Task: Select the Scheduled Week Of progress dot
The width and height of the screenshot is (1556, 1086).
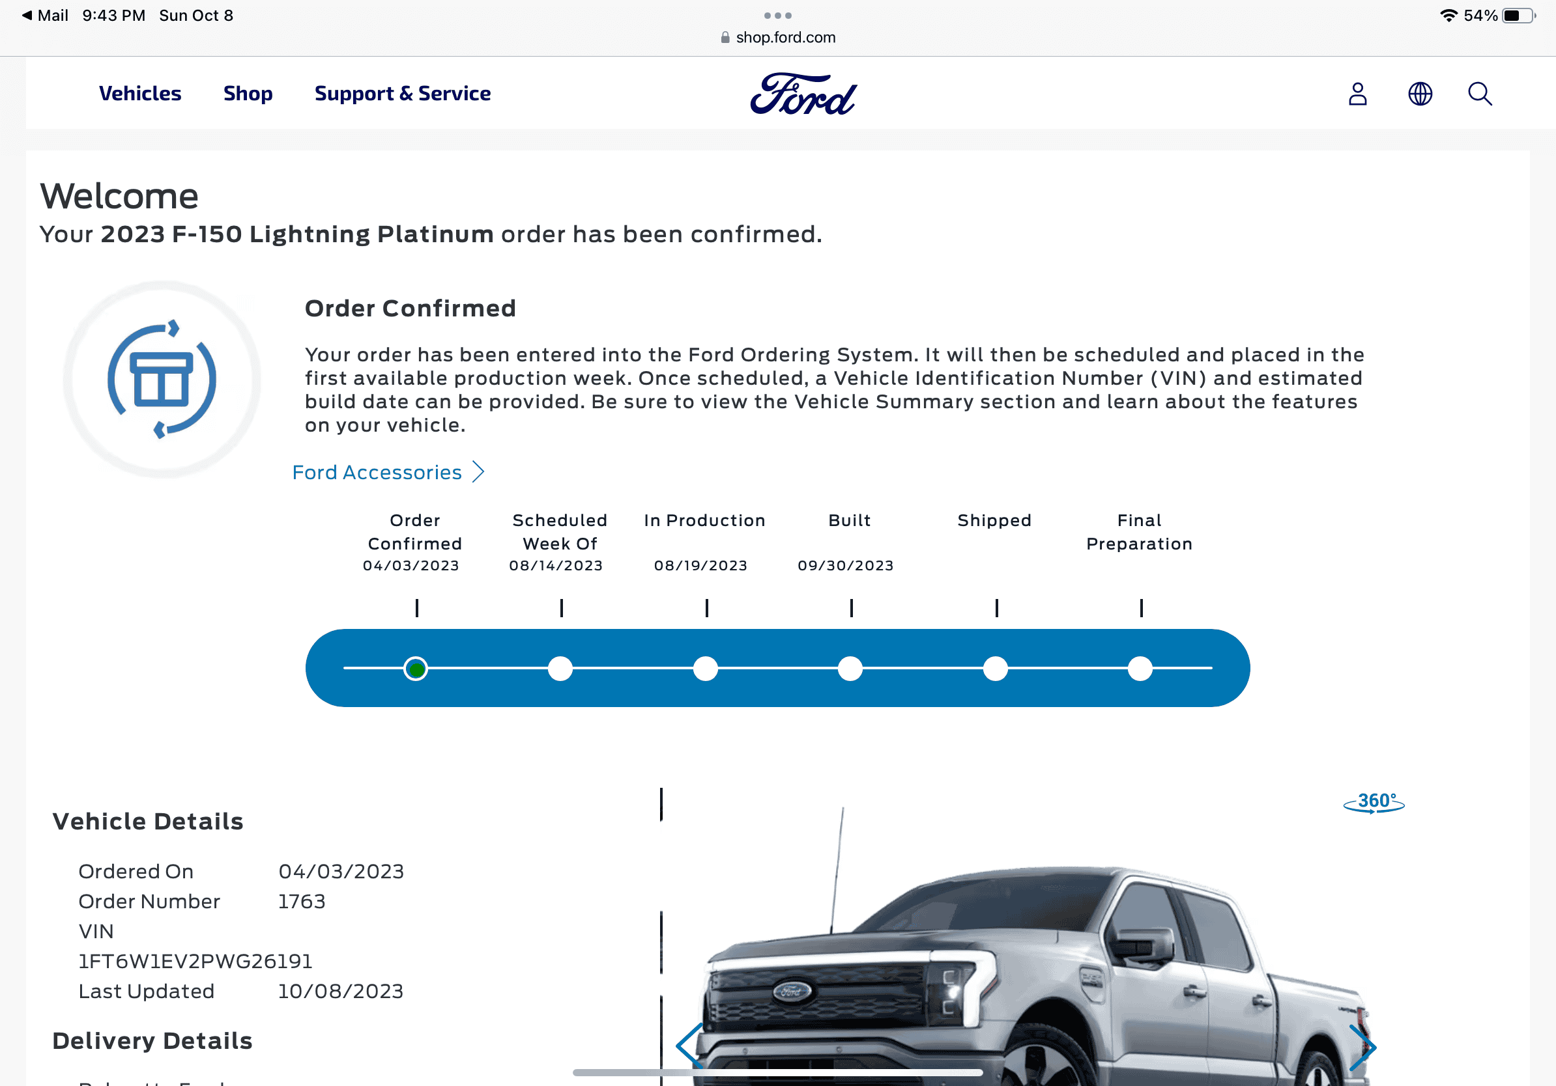Action: coord(560,669)
